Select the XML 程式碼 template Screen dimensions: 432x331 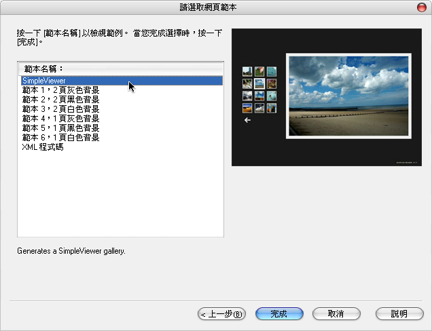coord(43,147)
